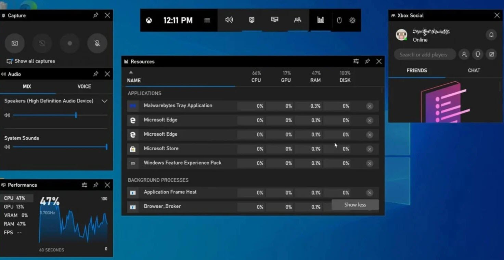Mute Speakers using its speaker icon
The width and height of the screenshot is (504, 260).
pos(7,115)
